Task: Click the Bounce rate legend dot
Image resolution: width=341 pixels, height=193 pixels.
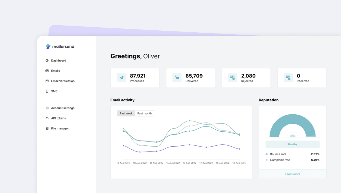Action: click(x=267, y=154)
